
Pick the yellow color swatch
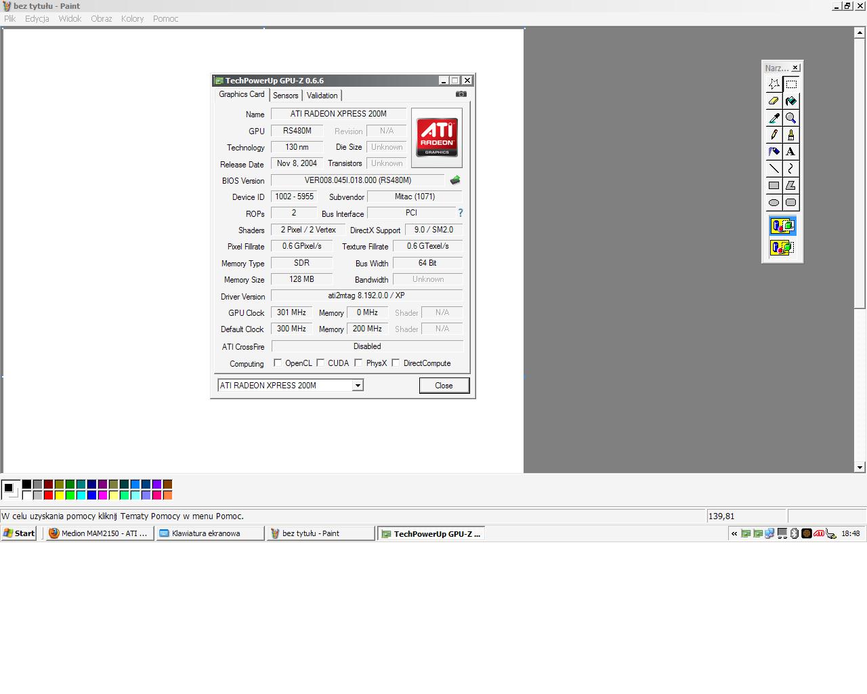tap(59, 495)
